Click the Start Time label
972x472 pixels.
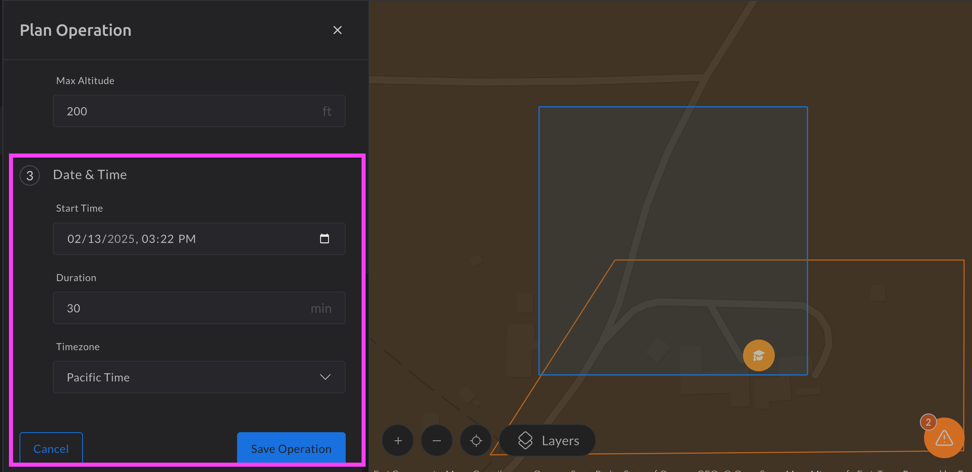coord(79,208)
